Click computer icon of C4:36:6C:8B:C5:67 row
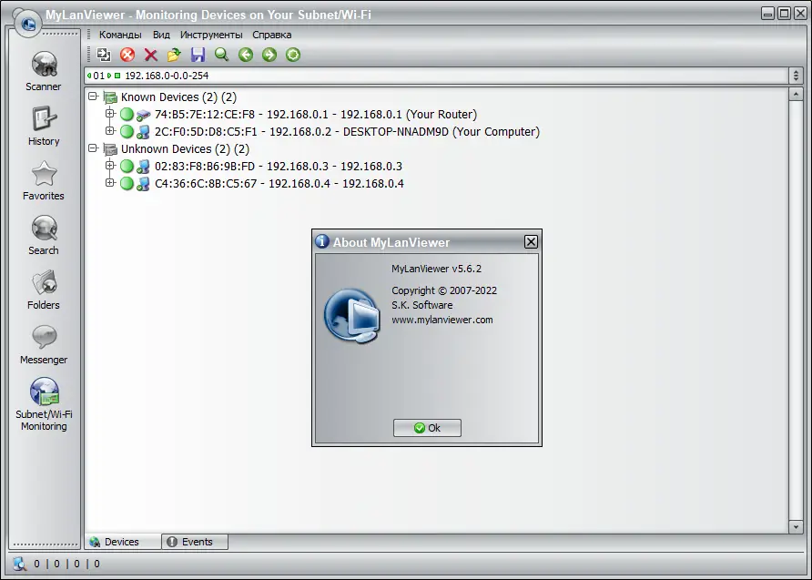This screenshot has width=812, height=580. click(x=144, y=184)
